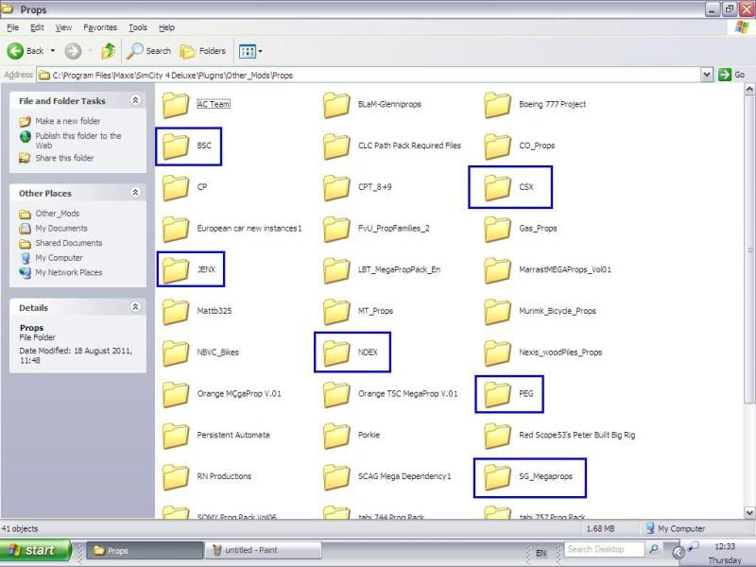
Task: Click Murimk_Bicycle_Props folder name
Action: click(558, 311)
